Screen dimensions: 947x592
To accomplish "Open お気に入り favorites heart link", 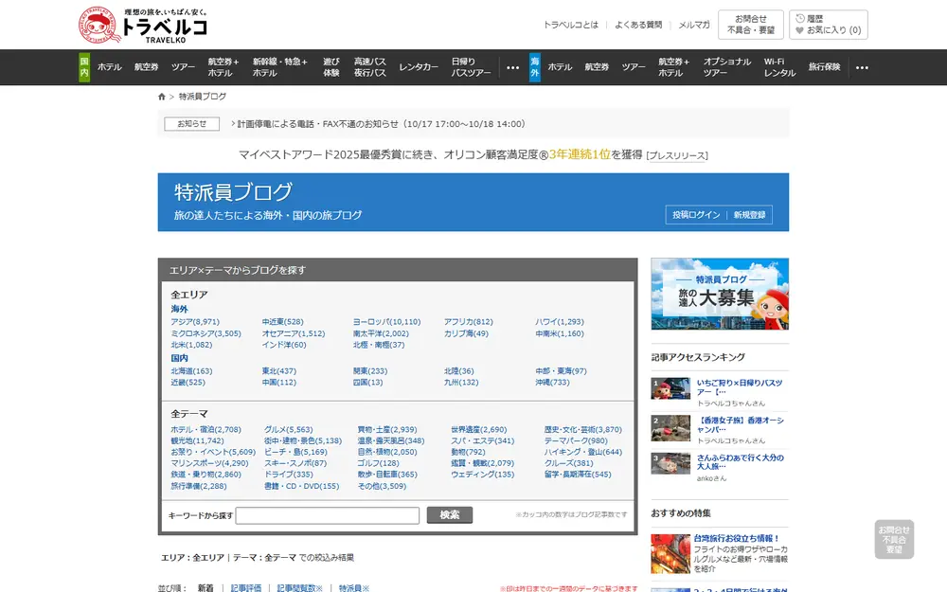I will click(828, 30).
